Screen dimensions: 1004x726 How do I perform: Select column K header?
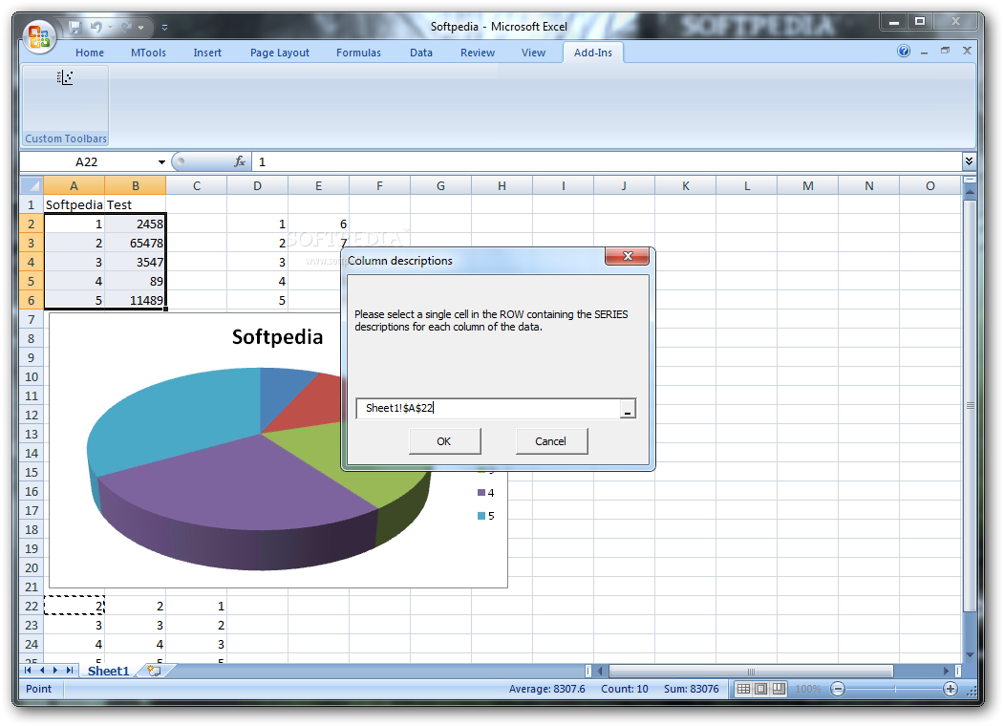click(x=686, y=185)
